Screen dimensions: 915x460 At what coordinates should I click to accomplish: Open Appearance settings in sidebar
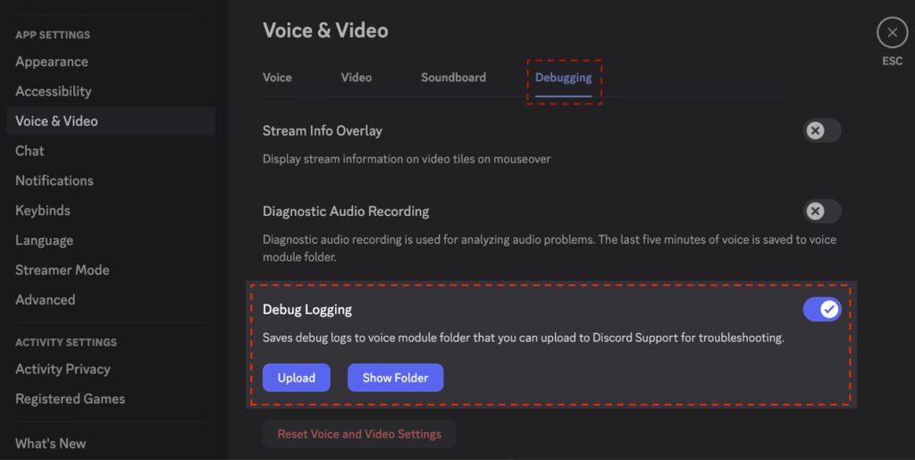[52, 62]
